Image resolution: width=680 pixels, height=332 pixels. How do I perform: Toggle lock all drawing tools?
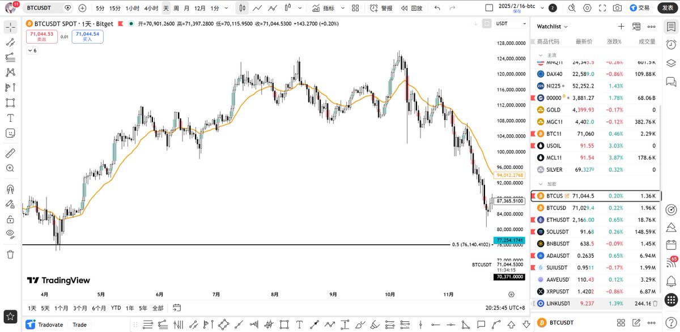pyautogui.click(x=10, y=219)
